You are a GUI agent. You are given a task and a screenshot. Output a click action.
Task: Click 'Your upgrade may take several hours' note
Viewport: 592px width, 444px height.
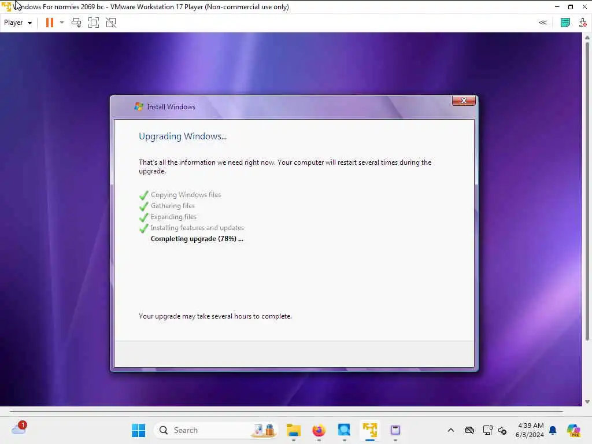pyautogui.click(x=215, y=316)
